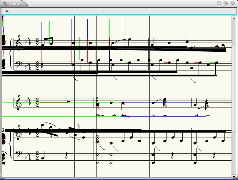The width and height of the screenshot is (238, 180).
Task: Click the red X marker below lyric 'Wenn'
Action: (x=106, y=117)
